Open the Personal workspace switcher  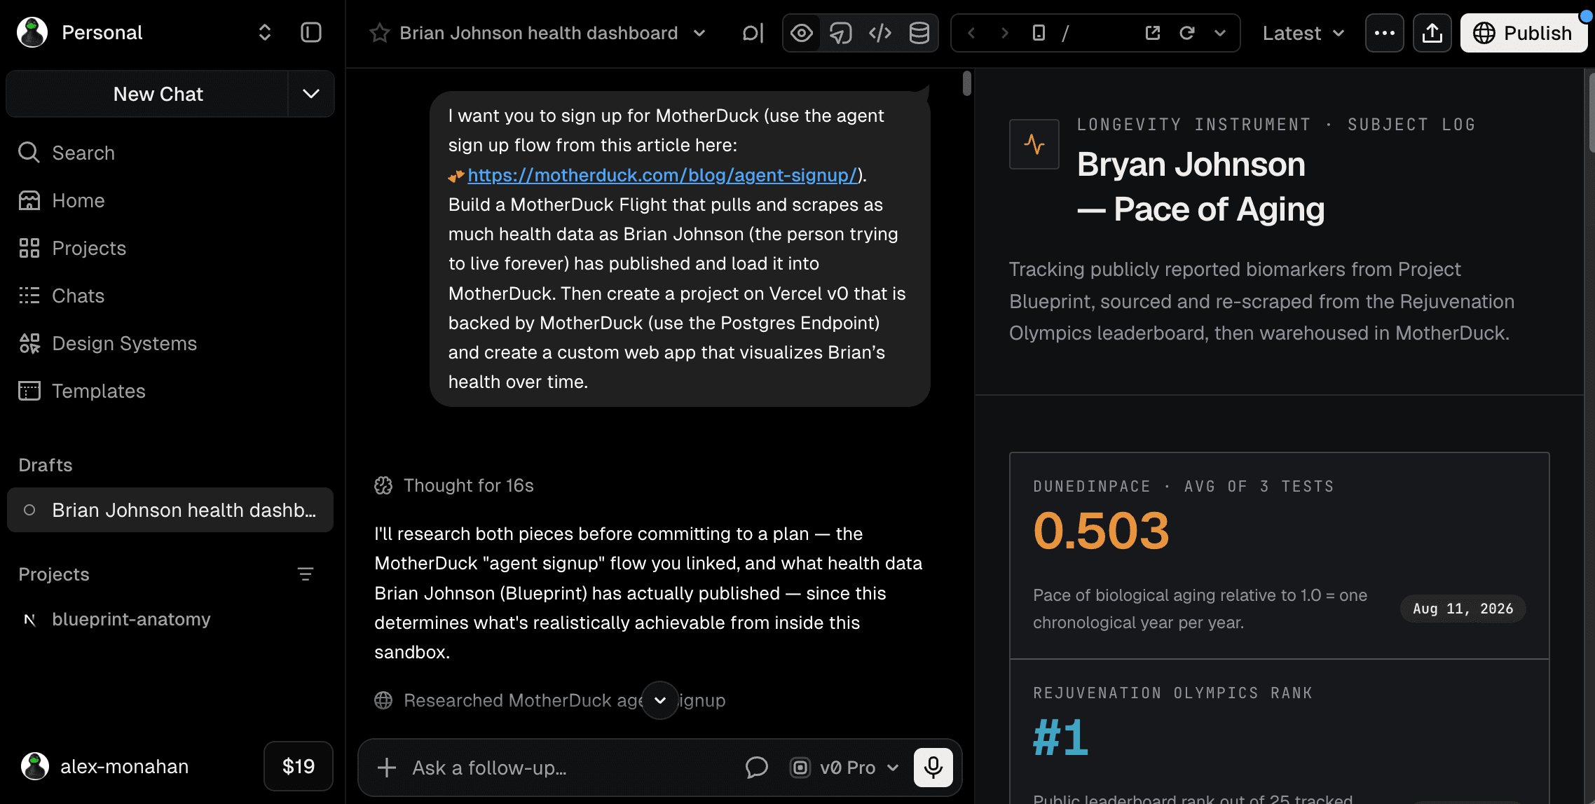pos(265,32)
